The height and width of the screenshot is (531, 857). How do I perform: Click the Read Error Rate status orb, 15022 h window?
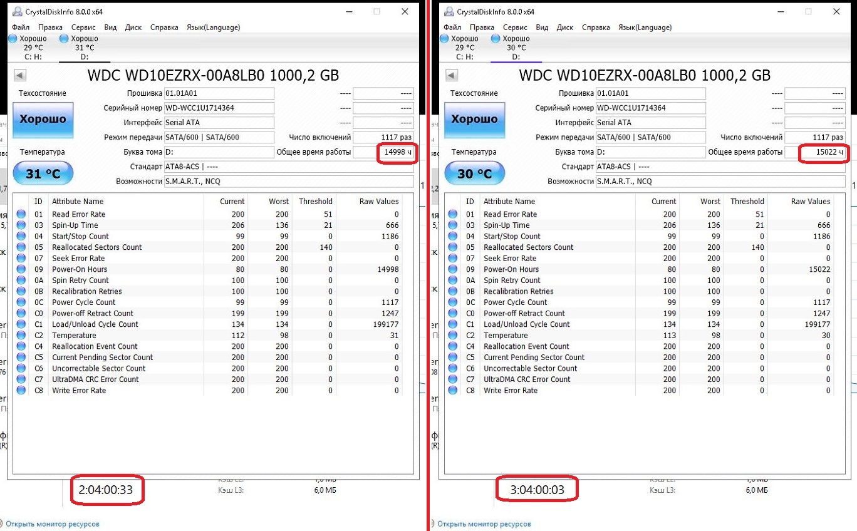click(453, 214)
